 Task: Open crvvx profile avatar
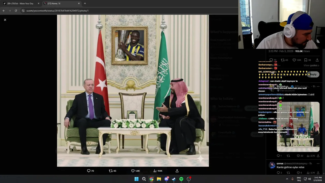click(272, 165)
